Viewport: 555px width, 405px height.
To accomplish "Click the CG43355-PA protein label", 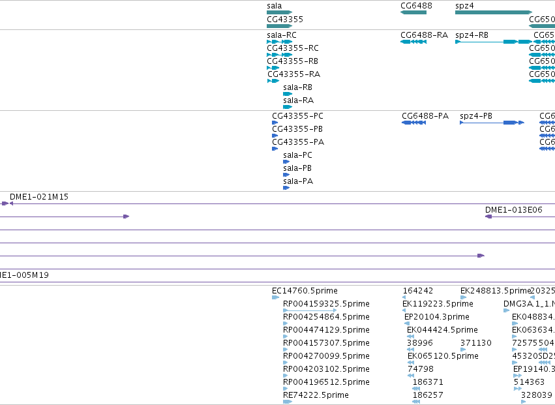I will tap(298, 142).
